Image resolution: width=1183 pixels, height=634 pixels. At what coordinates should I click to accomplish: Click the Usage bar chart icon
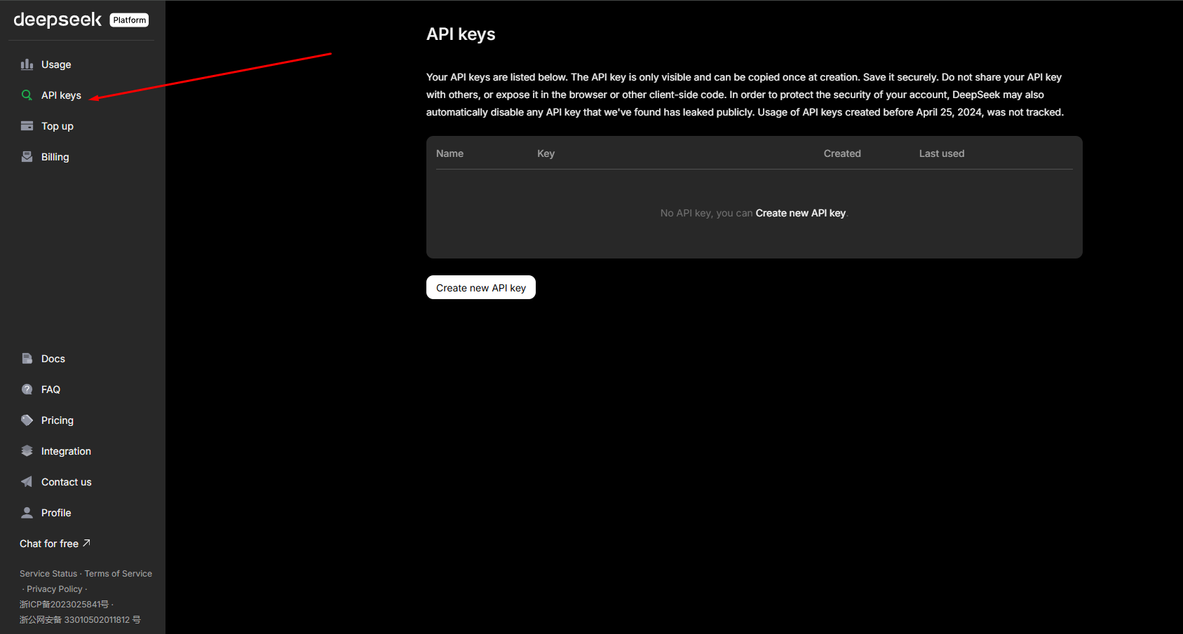(x=27, y=64)
